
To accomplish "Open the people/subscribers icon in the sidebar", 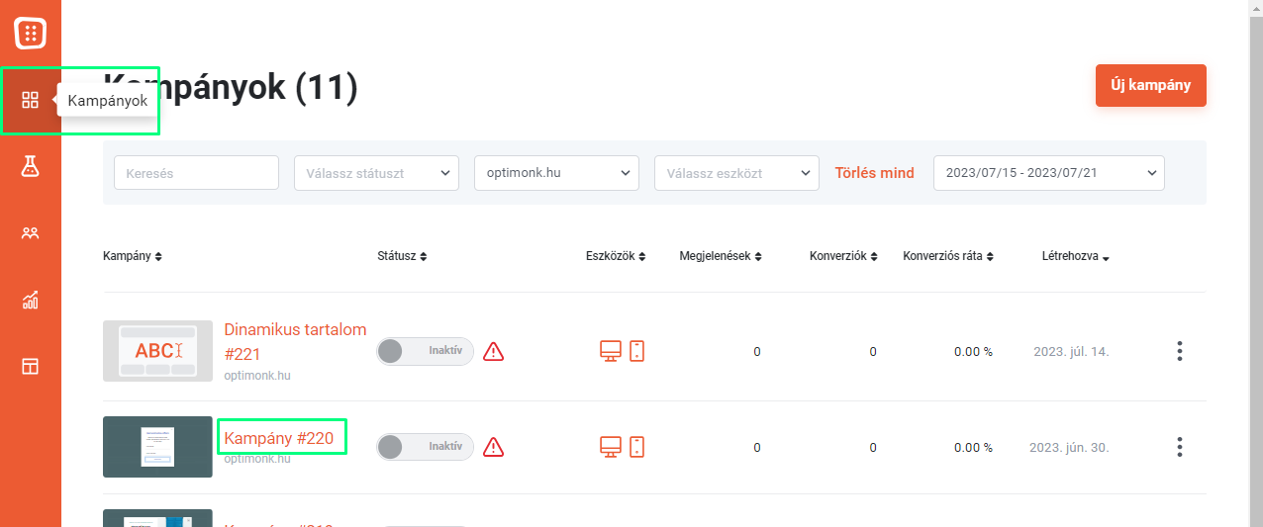I will pos(31,233).
